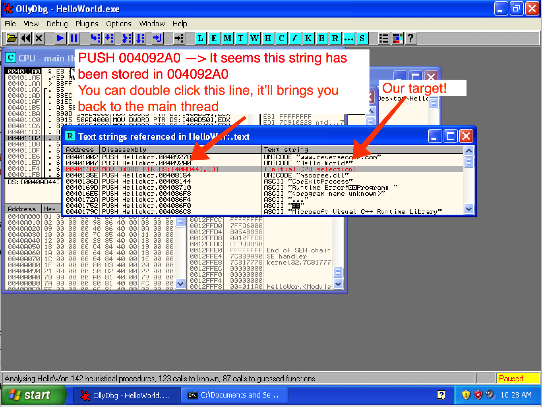Pause execution with the pause icon

(74, 38)
